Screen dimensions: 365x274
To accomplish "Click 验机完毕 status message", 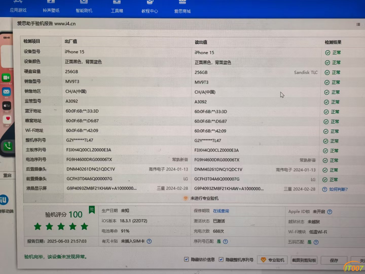I will coord(56,257).
